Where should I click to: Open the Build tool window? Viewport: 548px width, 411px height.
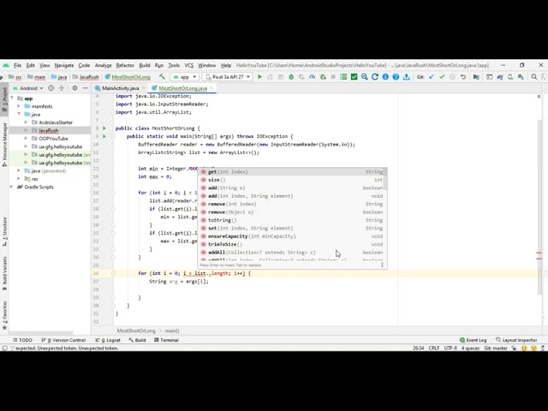point(137,340)
